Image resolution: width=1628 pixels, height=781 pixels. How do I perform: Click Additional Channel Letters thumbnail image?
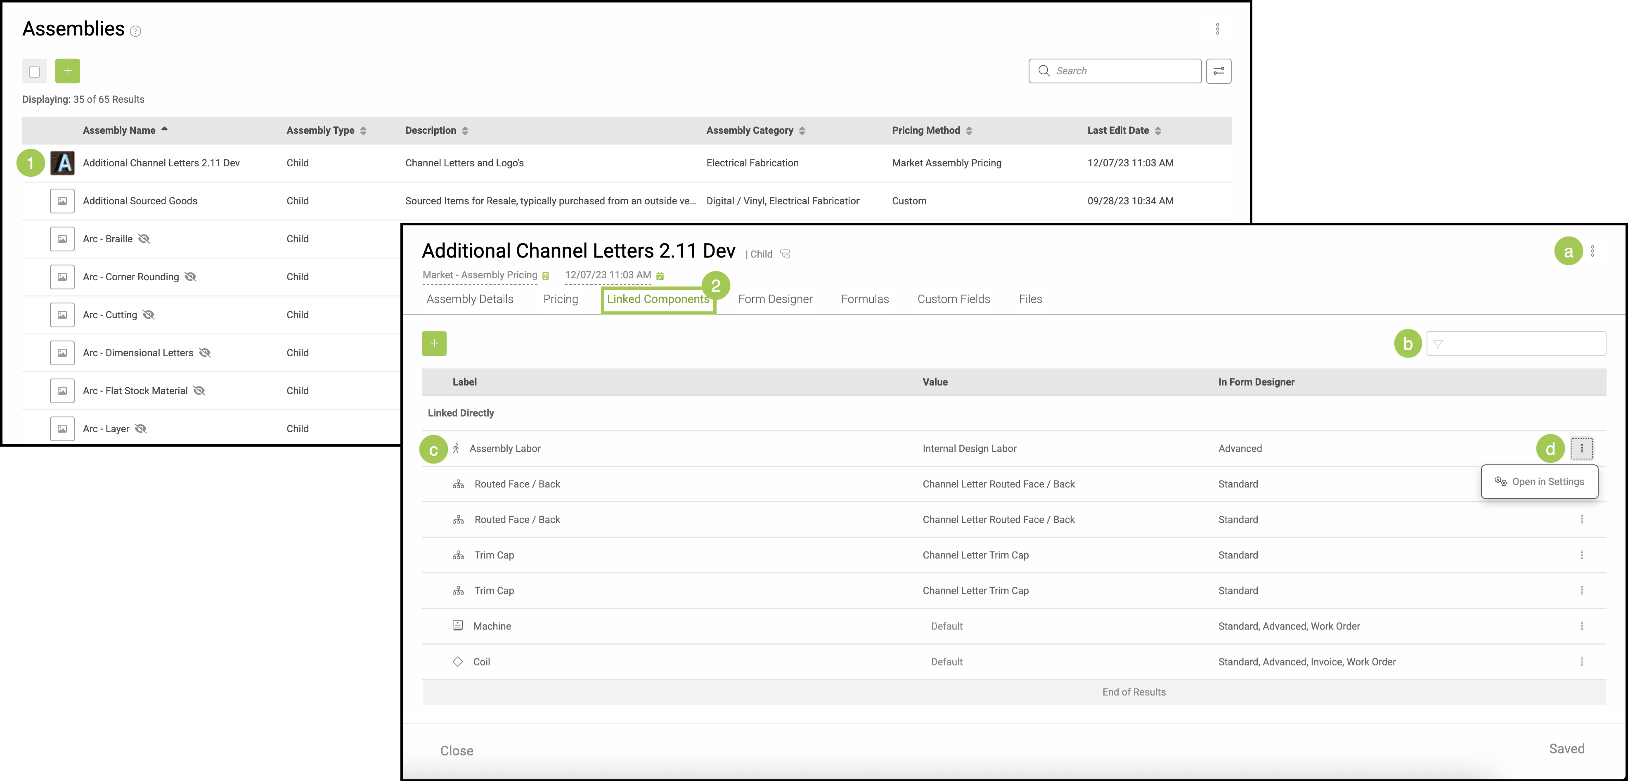pyautogui.click(x=63, y=163)
